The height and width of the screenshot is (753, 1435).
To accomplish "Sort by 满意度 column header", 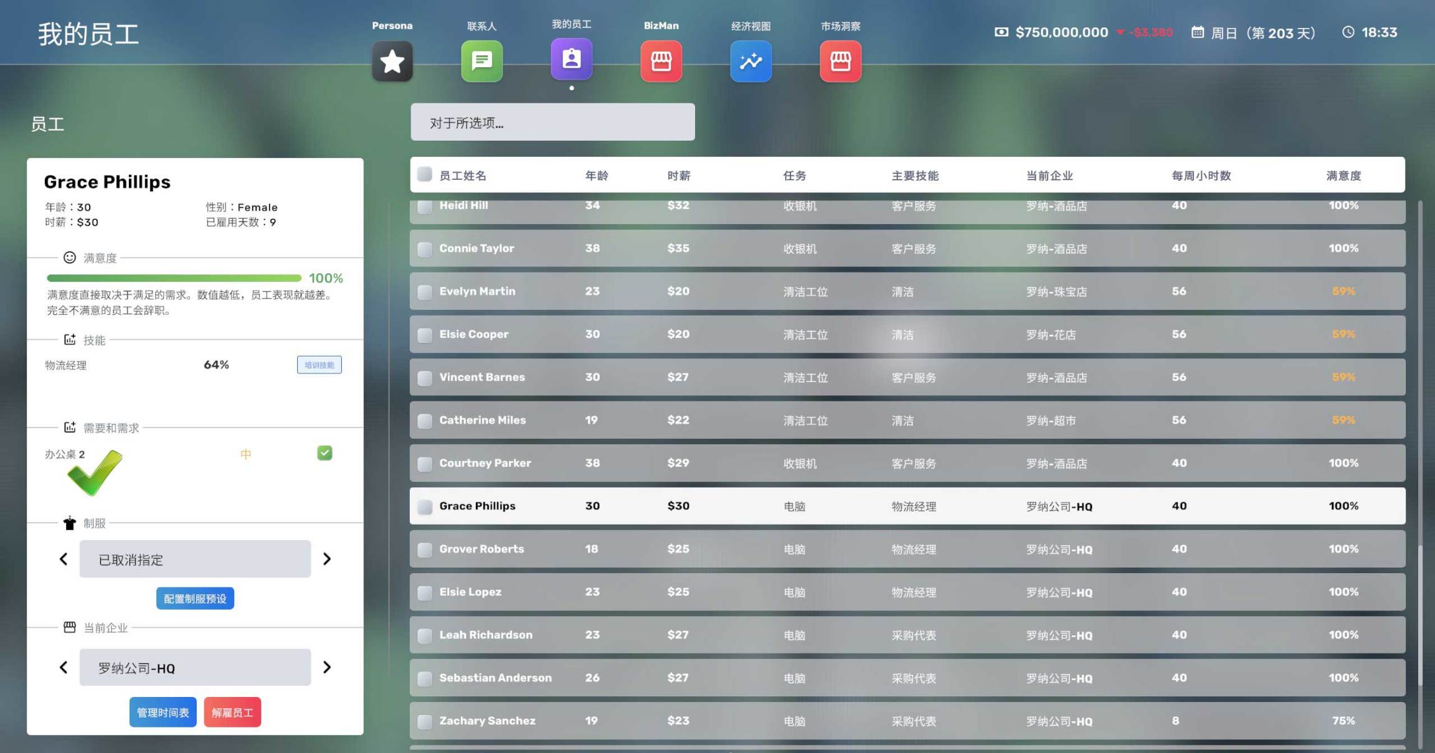I will tap(1343, 175).
